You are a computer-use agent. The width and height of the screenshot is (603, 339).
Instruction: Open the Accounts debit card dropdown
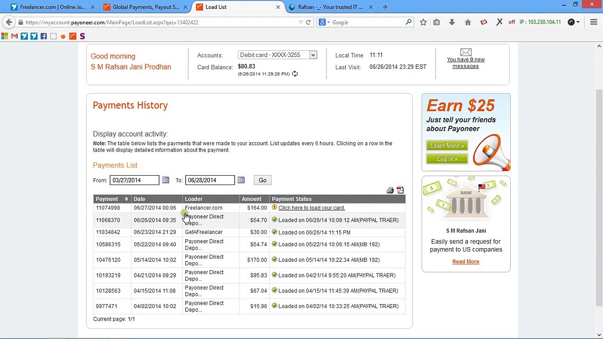pyautogui.click(x=277, y=55)
